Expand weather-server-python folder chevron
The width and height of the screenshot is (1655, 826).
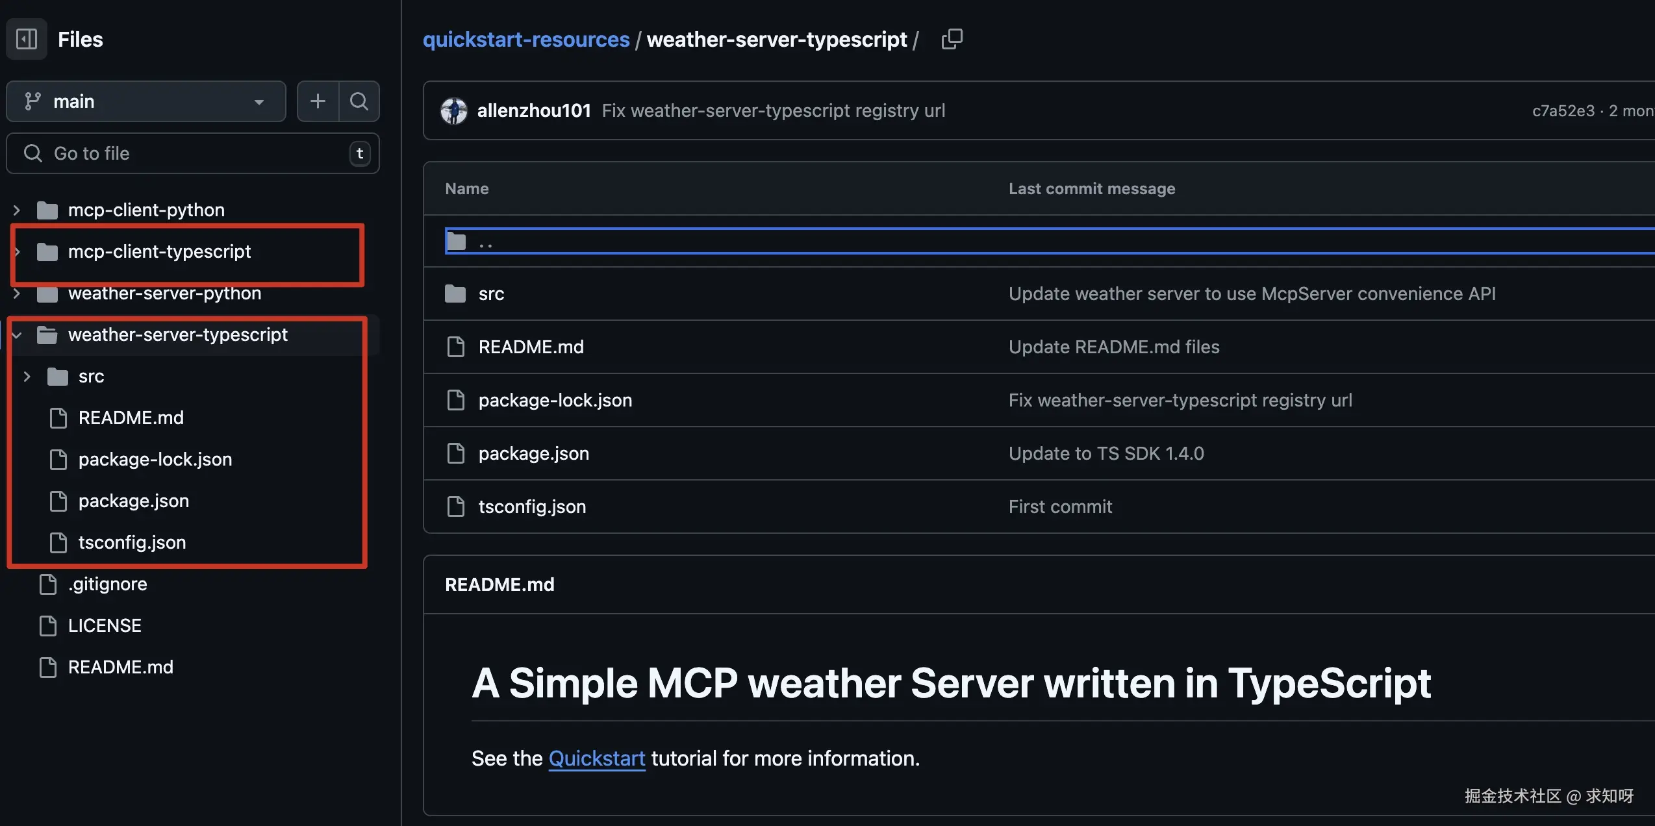coord(17,294)
